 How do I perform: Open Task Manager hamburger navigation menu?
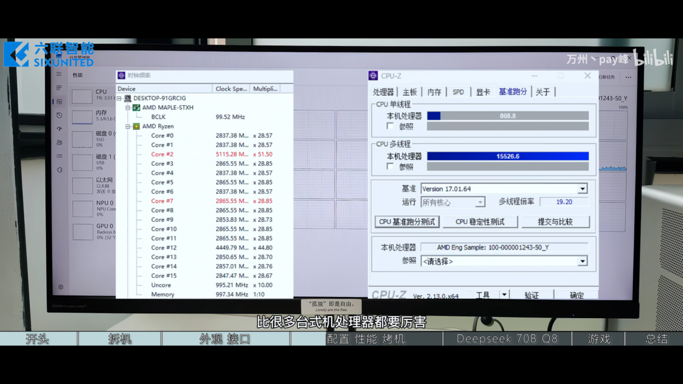click(59, 74)
